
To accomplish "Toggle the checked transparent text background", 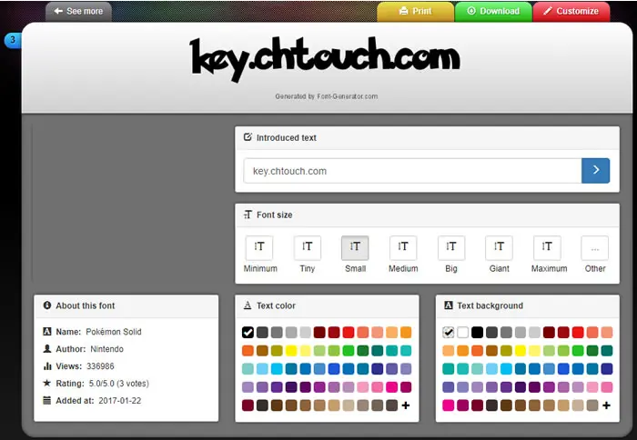I will [x=448, y=333].
